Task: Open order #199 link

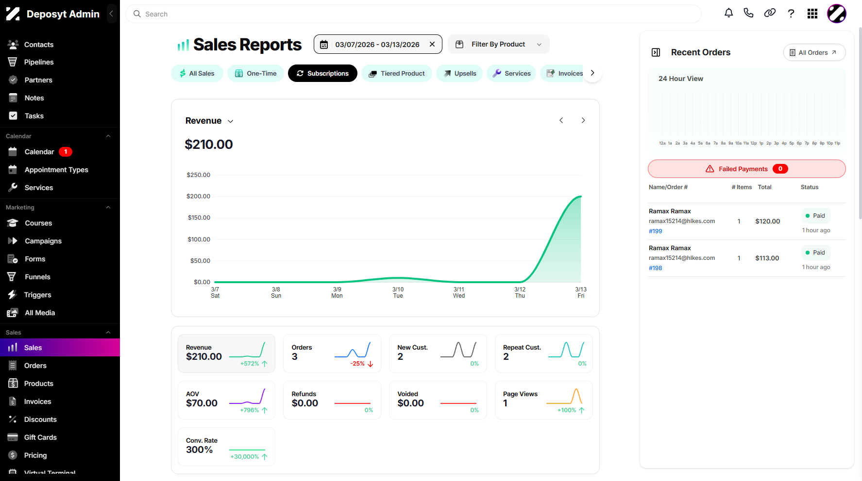Action: point(656,231)
